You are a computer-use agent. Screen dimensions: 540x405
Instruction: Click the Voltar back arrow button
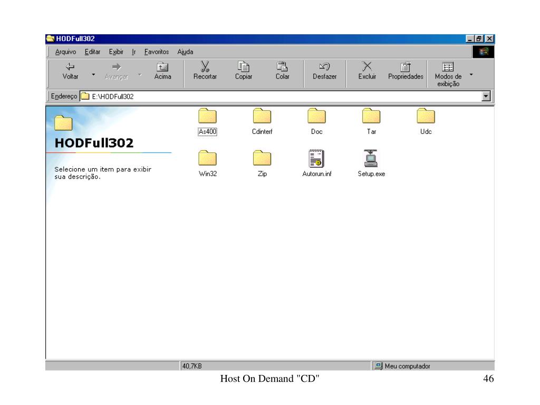point(70,71)
